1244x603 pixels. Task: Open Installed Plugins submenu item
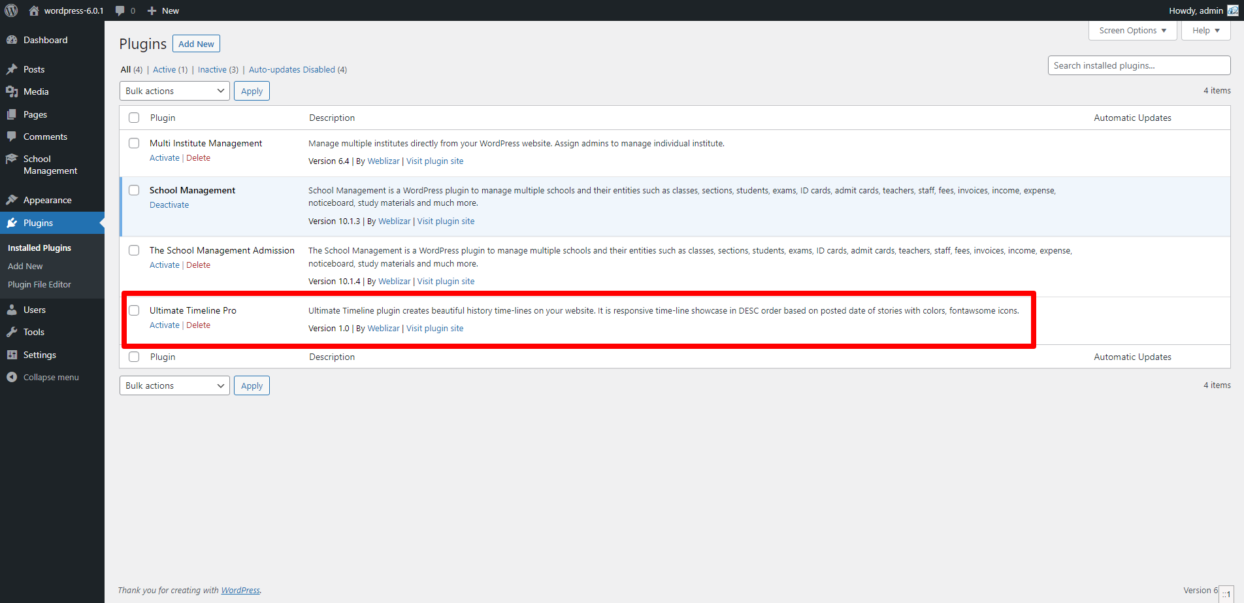[x=39, y=248]
